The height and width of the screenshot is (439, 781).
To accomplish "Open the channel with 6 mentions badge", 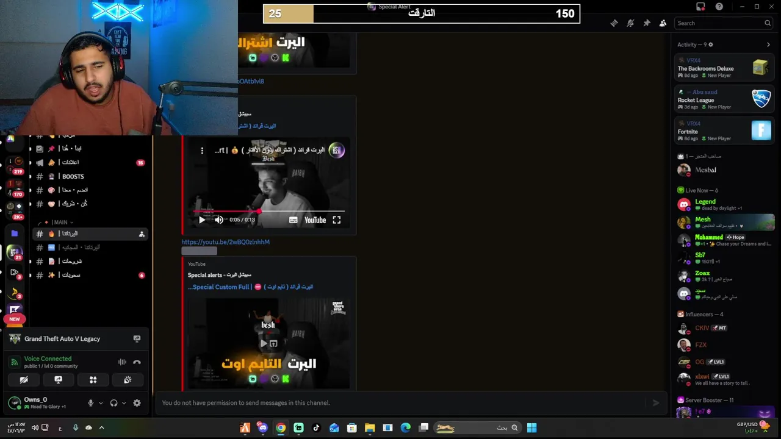I will point(90,275).
